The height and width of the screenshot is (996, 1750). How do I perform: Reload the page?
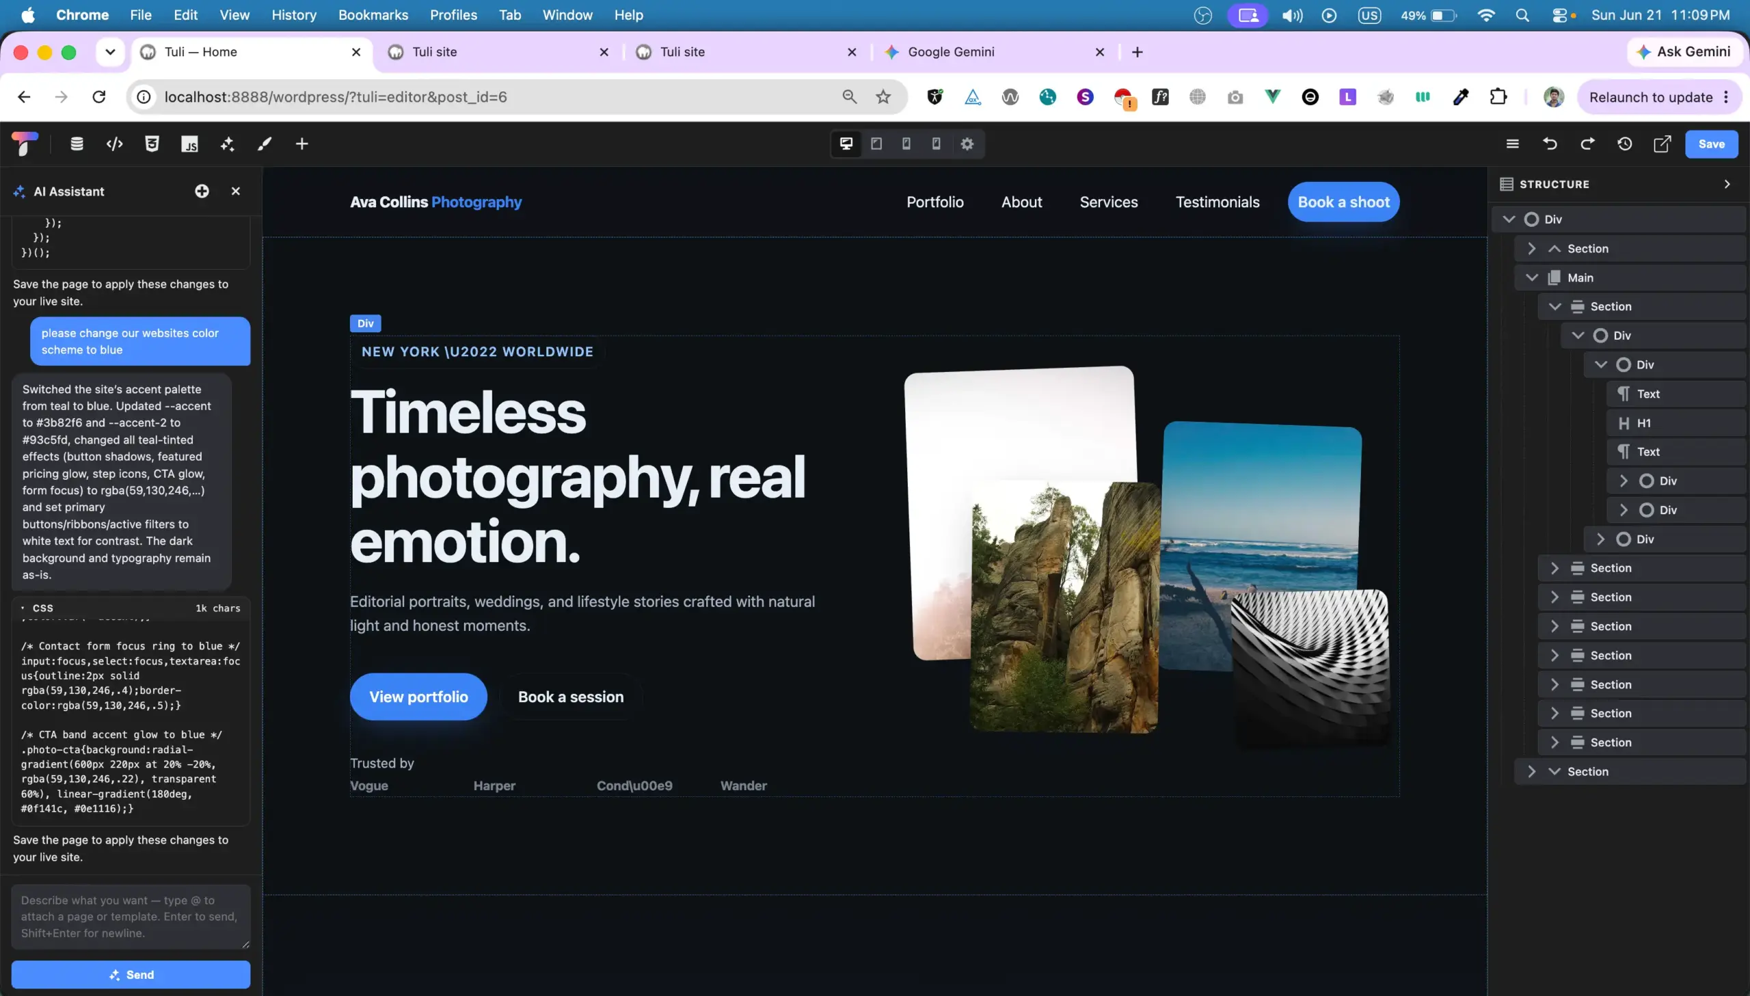pos(99,96)
